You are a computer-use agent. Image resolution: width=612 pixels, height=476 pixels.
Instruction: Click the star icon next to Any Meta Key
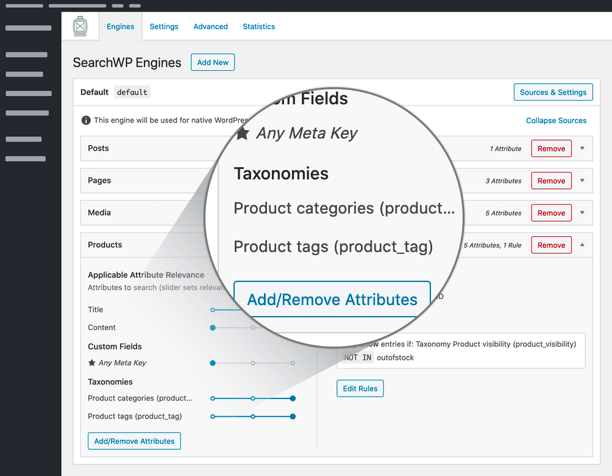coord(91,362)
